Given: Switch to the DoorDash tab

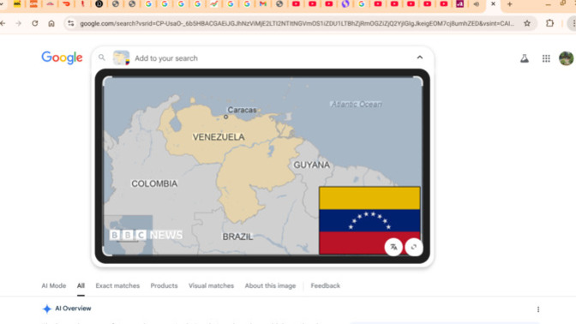Looking at the screenshot, I should click(67, 4).
